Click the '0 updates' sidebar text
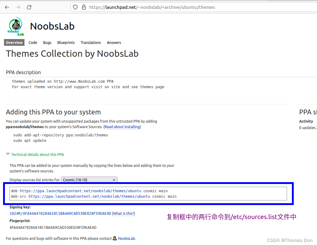The height and width of the screenshot is (245, 317). [308, 128]
